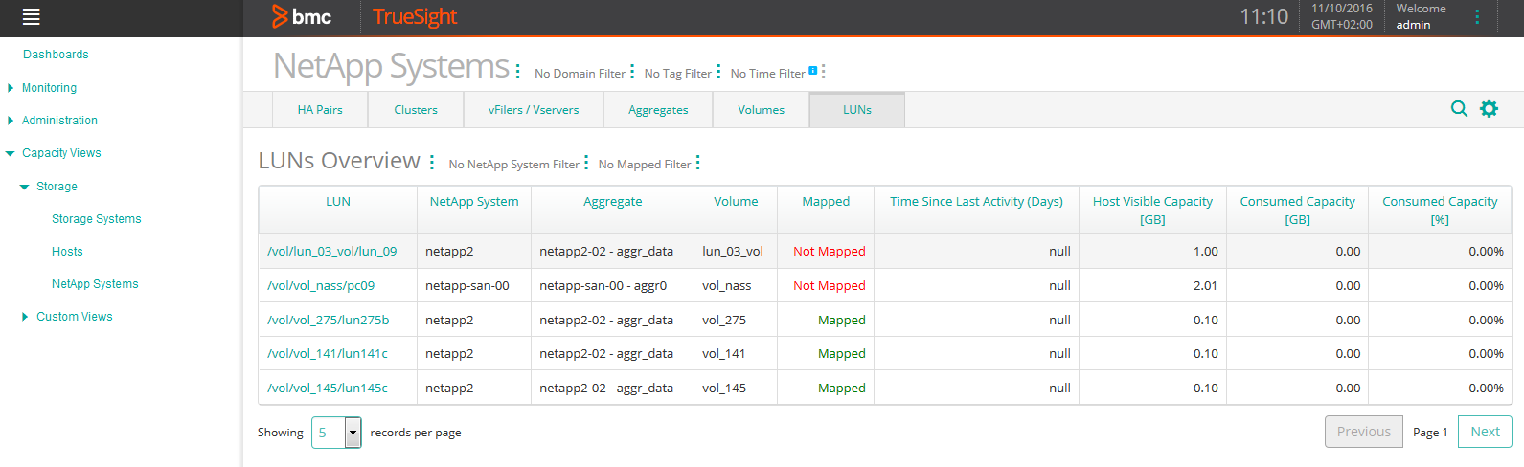Switch to the Aggregates tab
Viewport: 1524px width, 467px height.
pyautogui.click(x=658, y=110)
